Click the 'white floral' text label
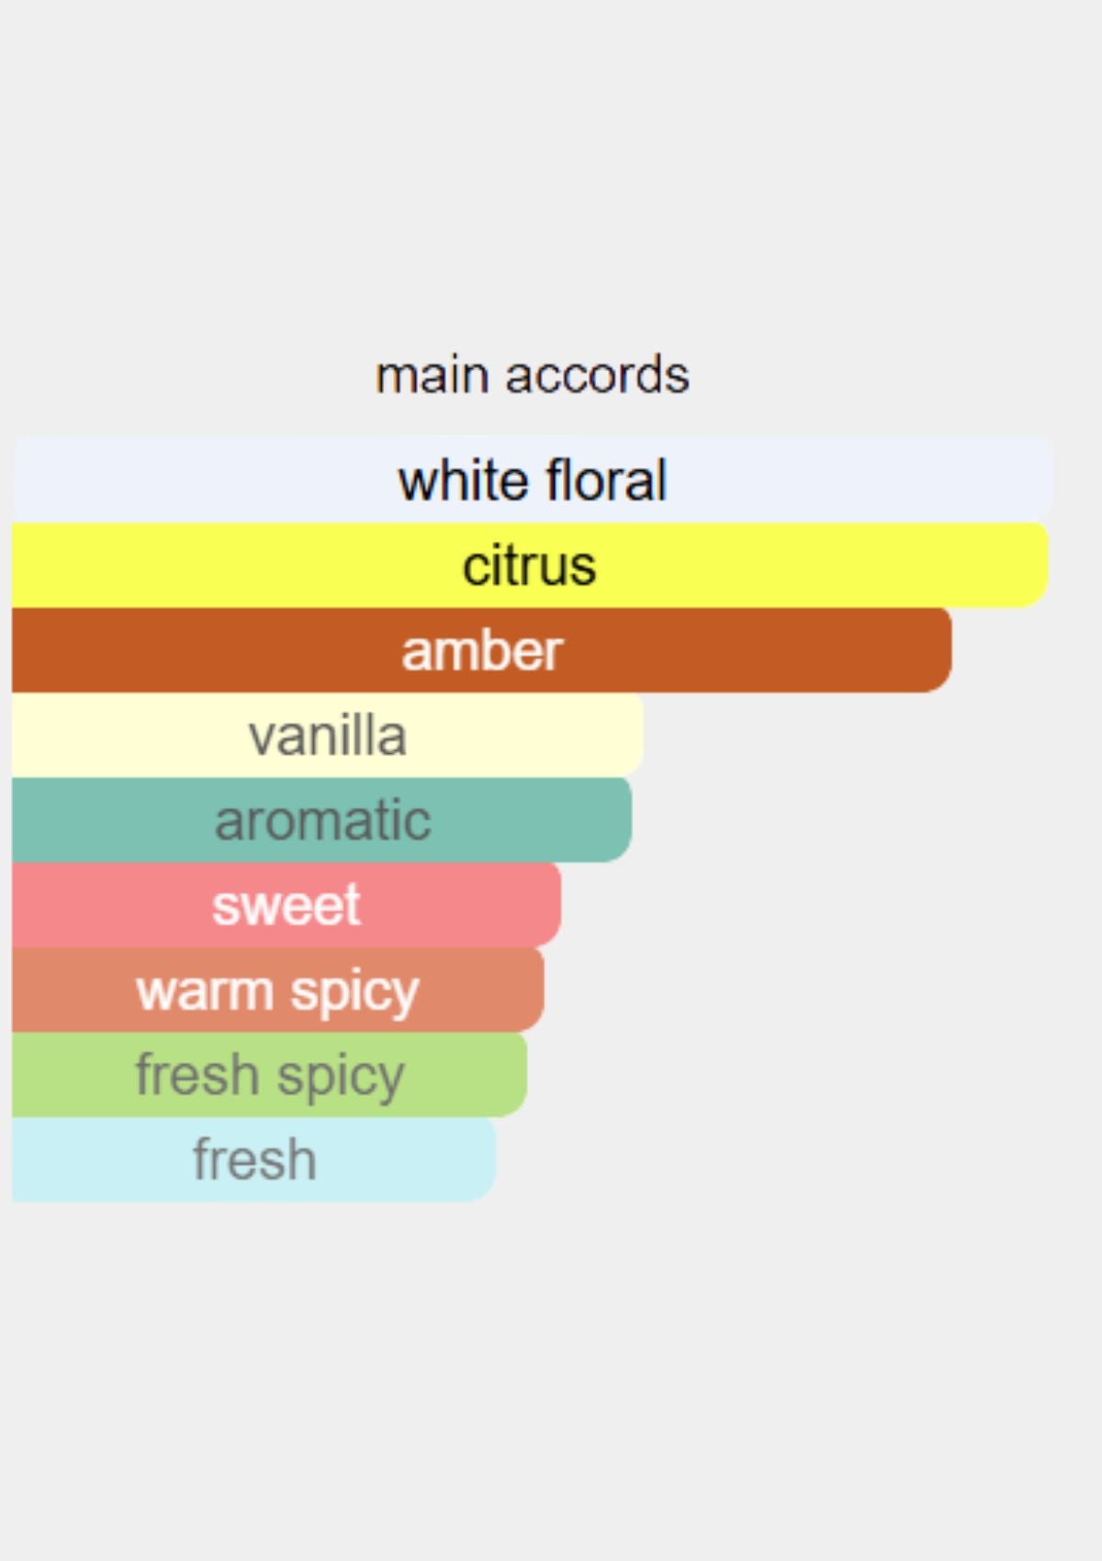This screenshot has width=1102, height=1561. click(533, 479)
